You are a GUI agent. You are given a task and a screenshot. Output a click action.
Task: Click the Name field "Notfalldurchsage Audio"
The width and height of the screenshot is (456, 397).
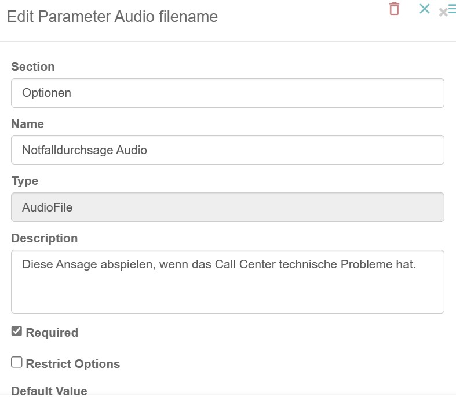(85, 150)
